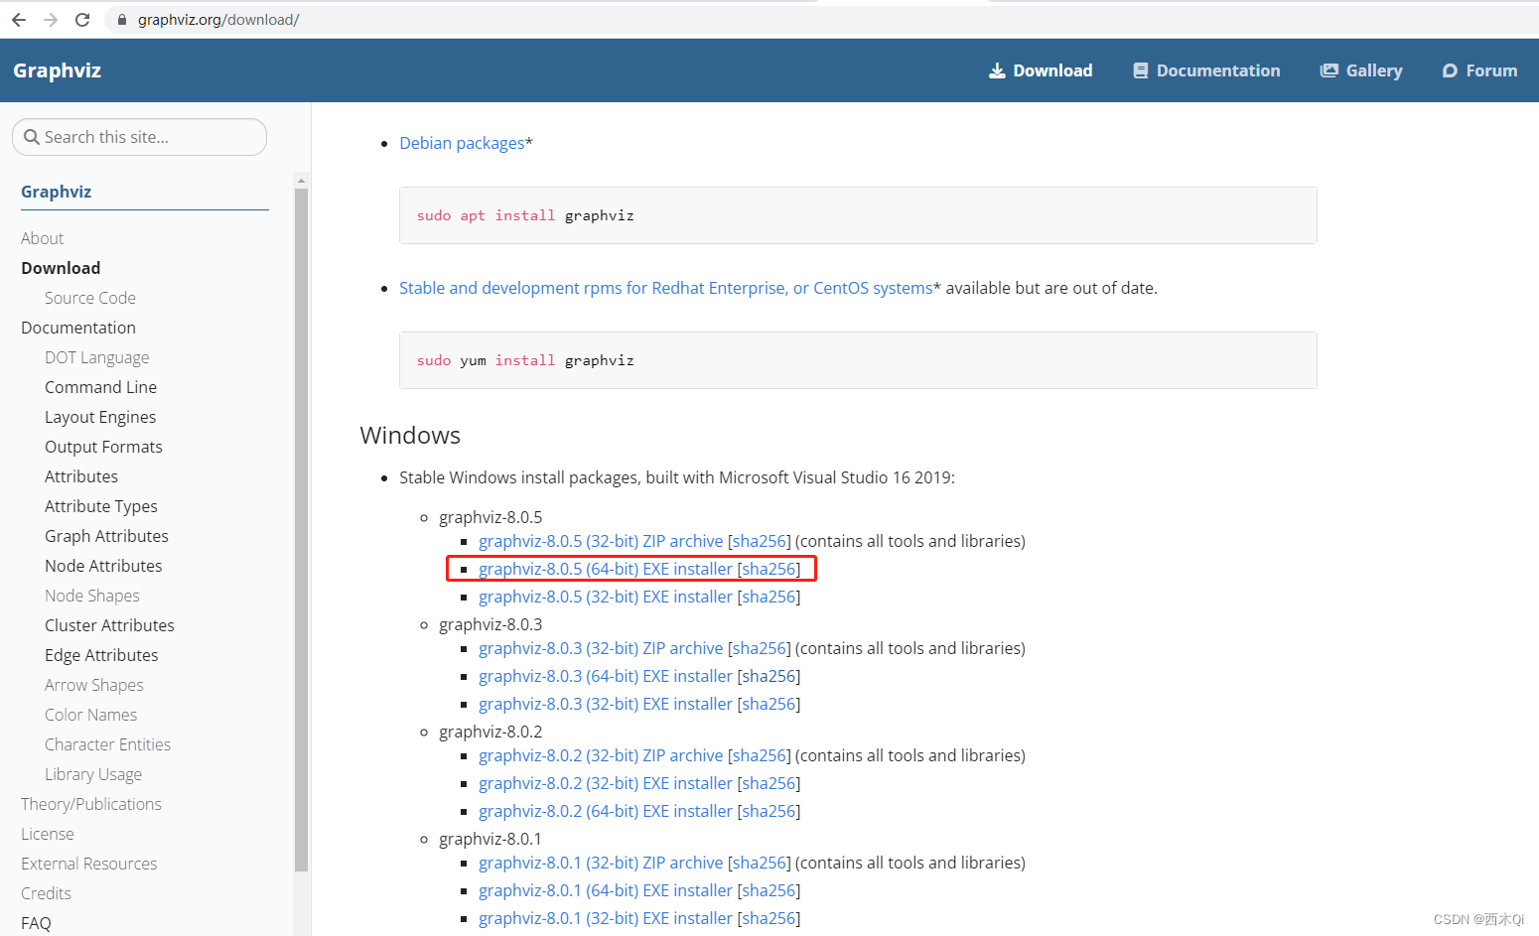Open Edge Attributes sidebar entry
1539x936 pixels.
[x=101, y=655]
